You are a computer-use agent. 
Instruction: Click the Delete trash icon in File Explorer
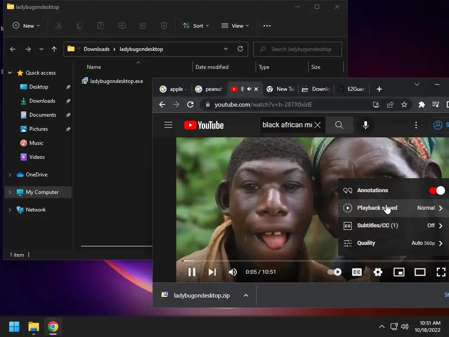point(164,26)
